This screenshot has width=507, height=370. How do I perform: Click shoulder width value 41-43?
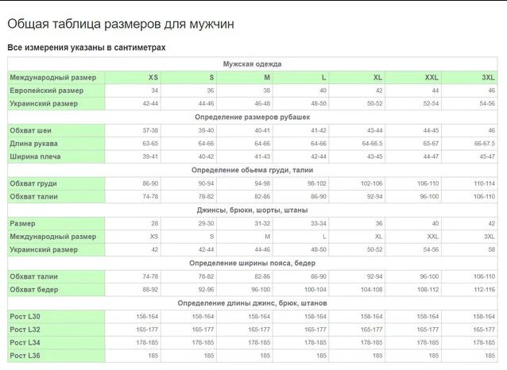point(262,156)
